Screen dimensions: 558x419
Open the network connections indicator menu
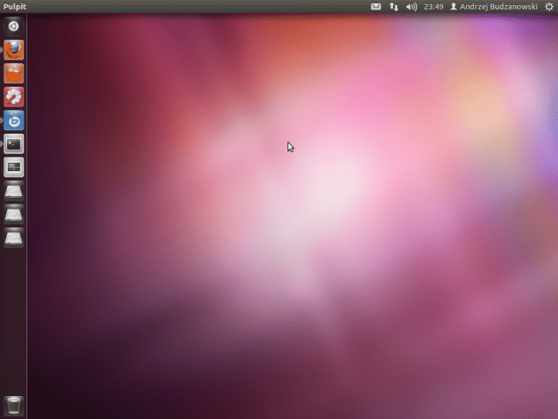pos(394,7)
